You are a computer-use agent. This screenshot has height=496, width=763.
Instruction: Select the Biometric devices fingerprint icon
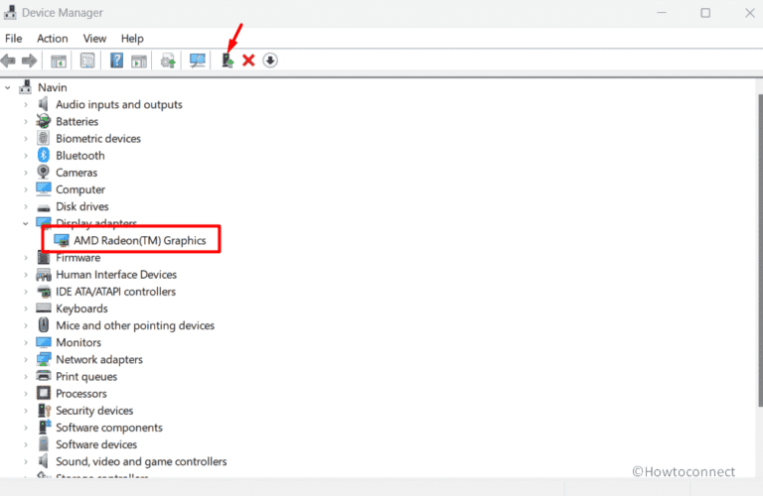click(x=44, y=138)
